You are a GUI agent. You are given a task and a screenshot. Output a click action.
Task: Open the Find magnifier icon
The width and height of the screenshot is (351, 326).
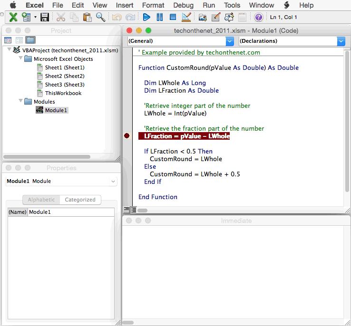pyautogui.click(x=100, y=17)
